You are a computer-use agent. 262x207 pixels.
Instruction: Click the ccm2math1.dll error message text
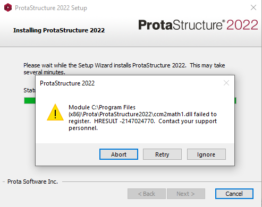click(x=142, y=117)
